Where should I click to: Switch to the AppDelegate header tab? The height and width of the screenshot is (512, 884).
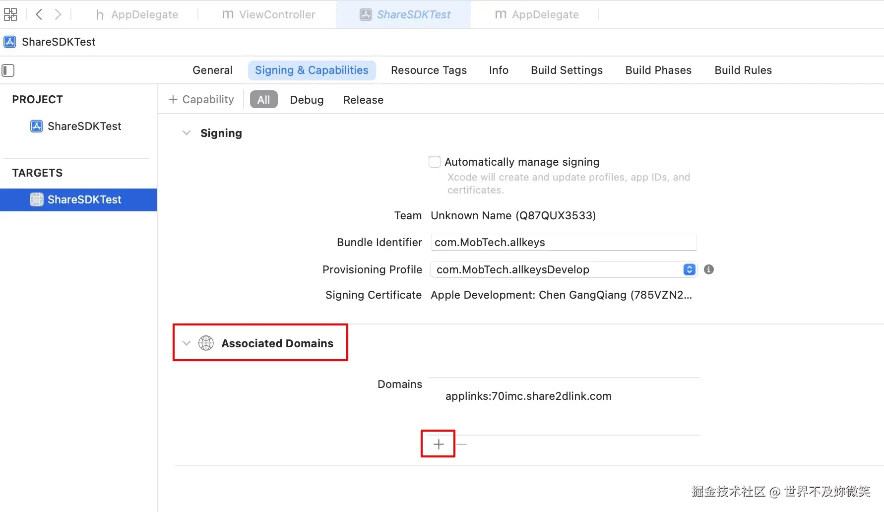coord(136,14)
